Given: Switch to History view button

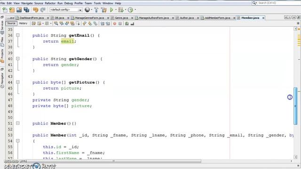Looking at the screenshot, I should 23,23.
